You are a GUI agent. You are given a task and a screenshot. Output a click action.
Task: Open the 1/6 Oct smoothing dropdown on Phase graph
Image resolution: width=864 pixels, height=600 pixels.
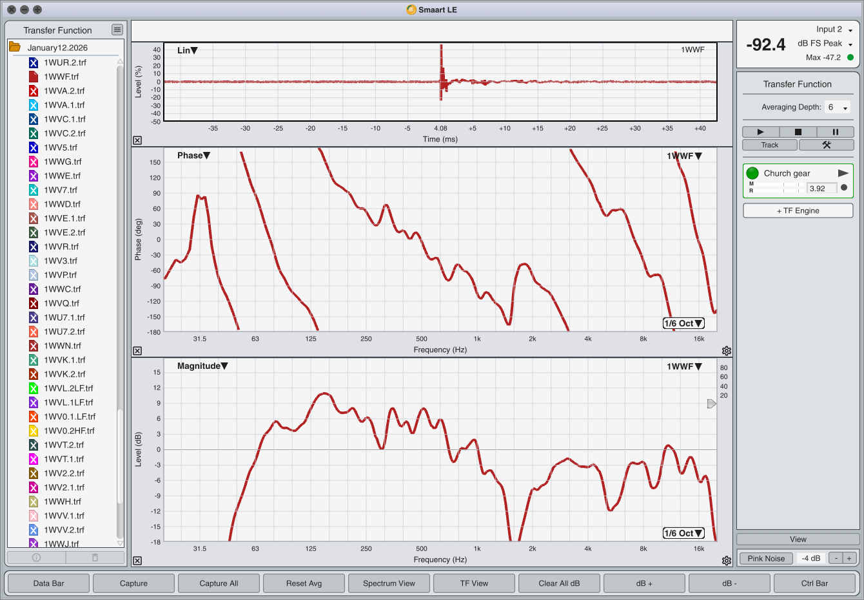683,323
